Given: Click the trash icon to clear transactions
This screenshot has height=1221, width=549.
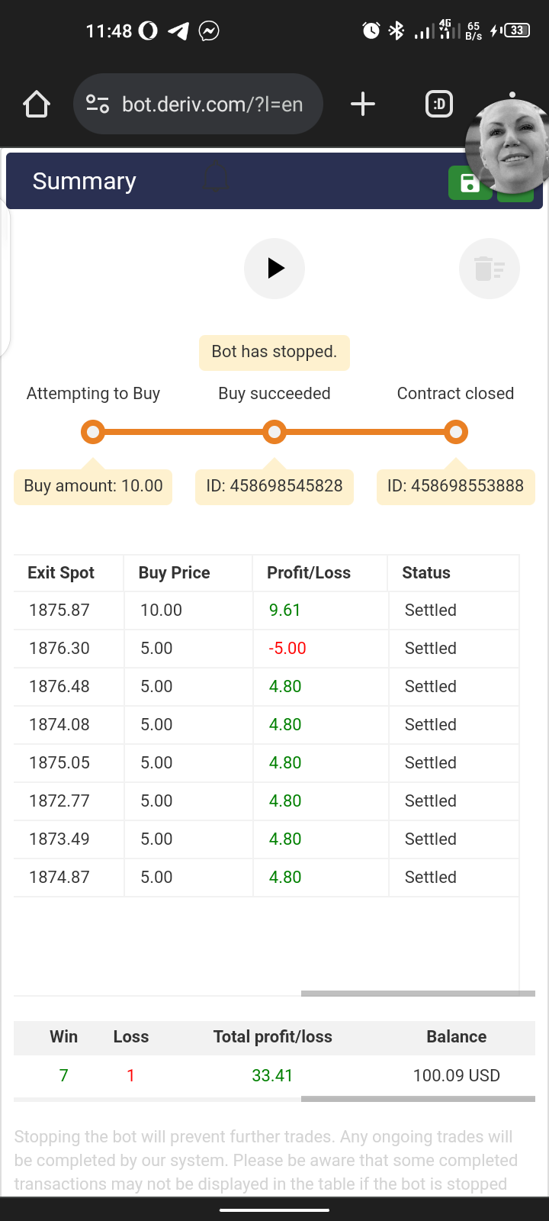Looking at the screenshot, I should (x=489, y=269).
